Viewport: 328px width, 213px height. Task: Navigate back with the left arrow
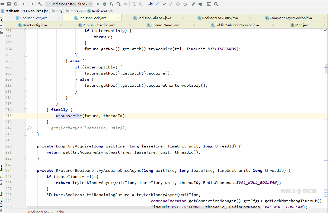click(x=25, y=4)
